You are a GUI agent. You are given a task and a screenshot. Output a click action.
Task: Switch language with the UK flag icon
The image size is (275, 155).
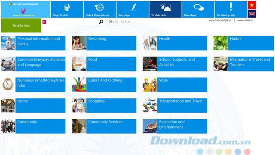click(252, 14)
